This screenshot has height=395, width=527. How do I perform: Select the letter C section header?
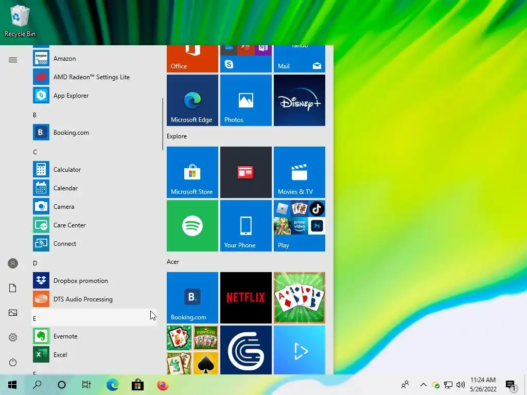point(94,152)
